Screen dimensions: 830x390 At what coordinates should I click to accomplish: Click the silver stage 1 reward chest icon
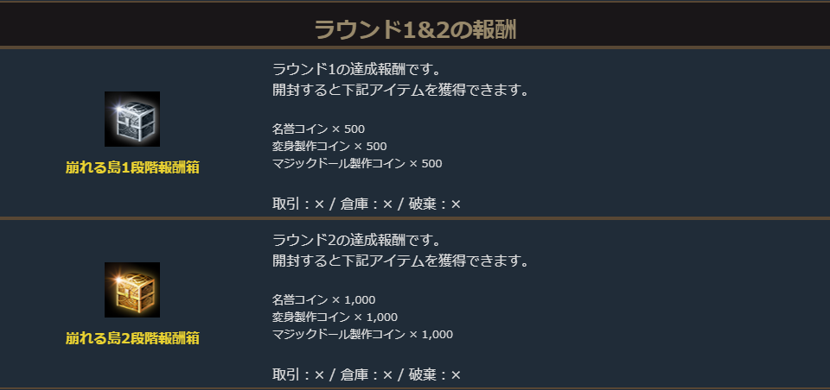[x=132, y=119]
